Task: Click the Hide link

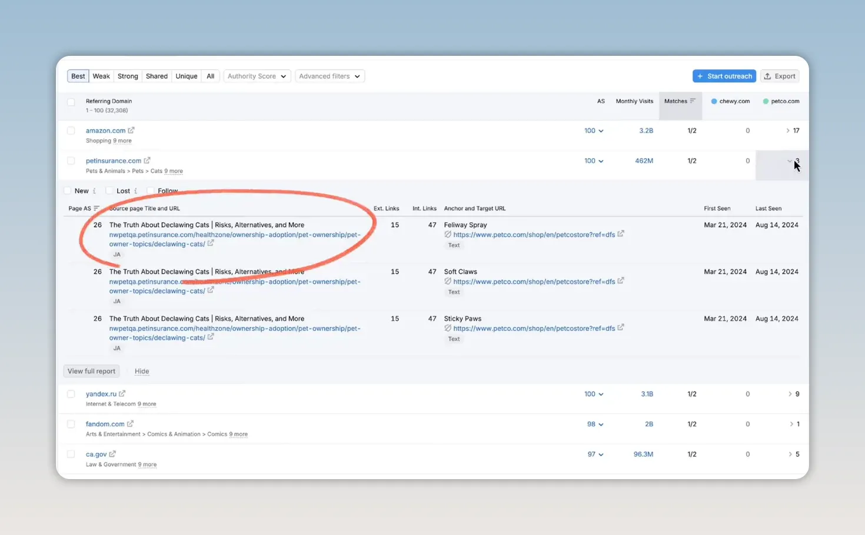Action: pyautogui.click(x=142, y=371)
